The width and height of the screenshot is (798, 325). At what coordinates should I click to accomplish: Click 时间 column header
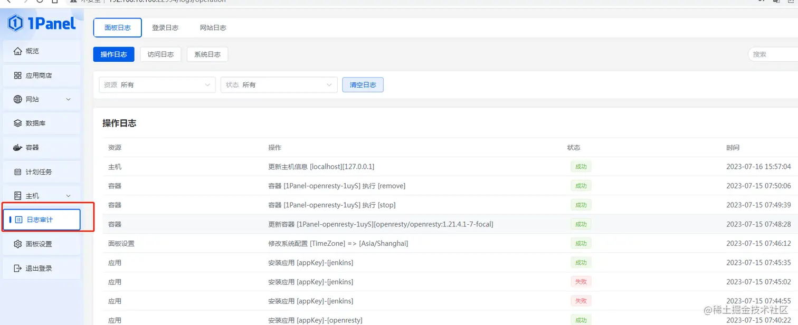[733, 148]
